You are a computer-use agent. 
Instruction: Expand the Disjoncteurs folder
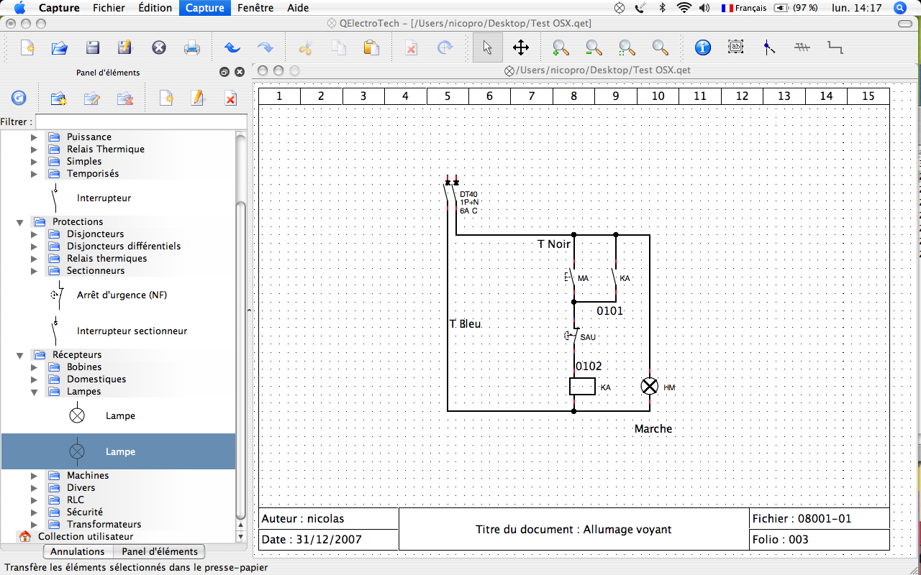click(x=34, y=234)
